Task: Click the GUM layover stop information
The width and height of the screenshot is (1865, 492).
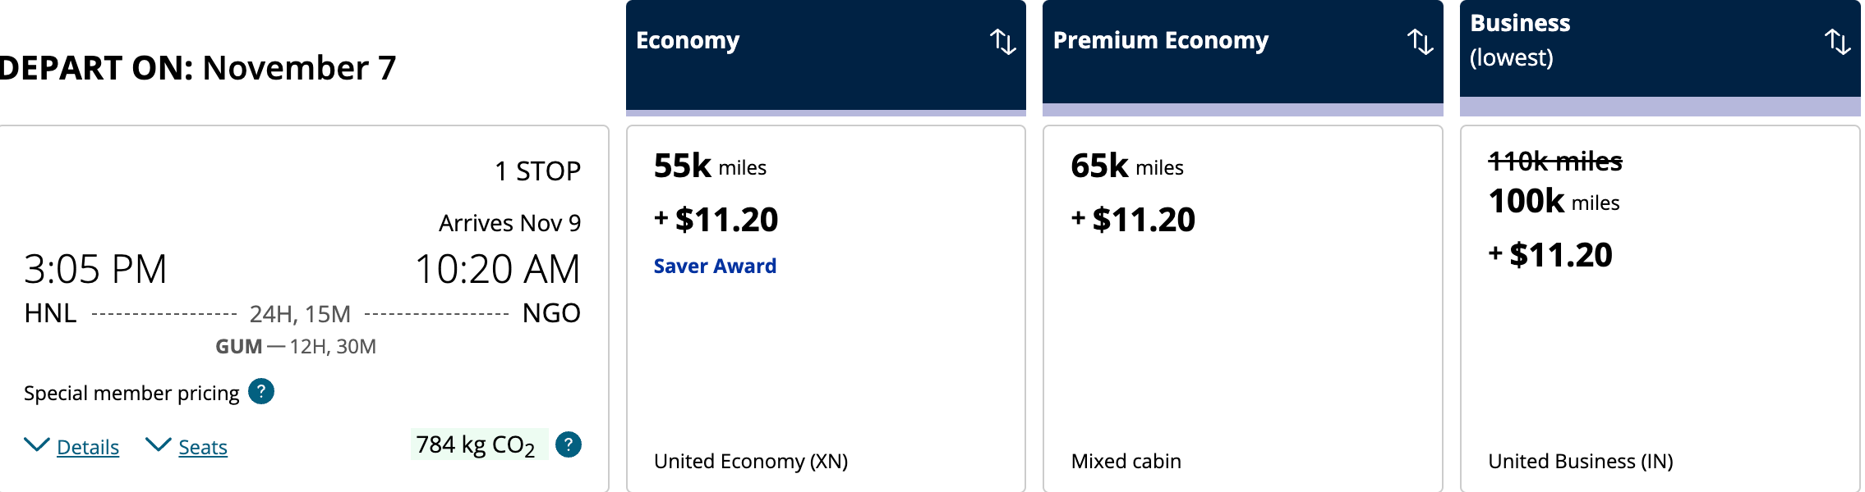Action: (x=296, y=347)
